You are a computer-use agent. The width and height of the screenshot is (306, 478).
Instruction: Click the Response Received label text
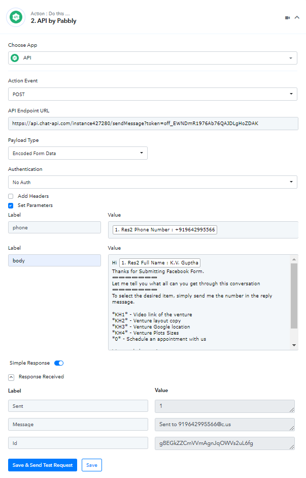click(x=42, y=377)
